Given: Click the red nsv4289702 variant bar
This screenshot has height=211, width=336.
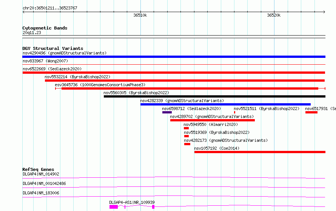Looking at the screenshot, I should coord(213,120).
